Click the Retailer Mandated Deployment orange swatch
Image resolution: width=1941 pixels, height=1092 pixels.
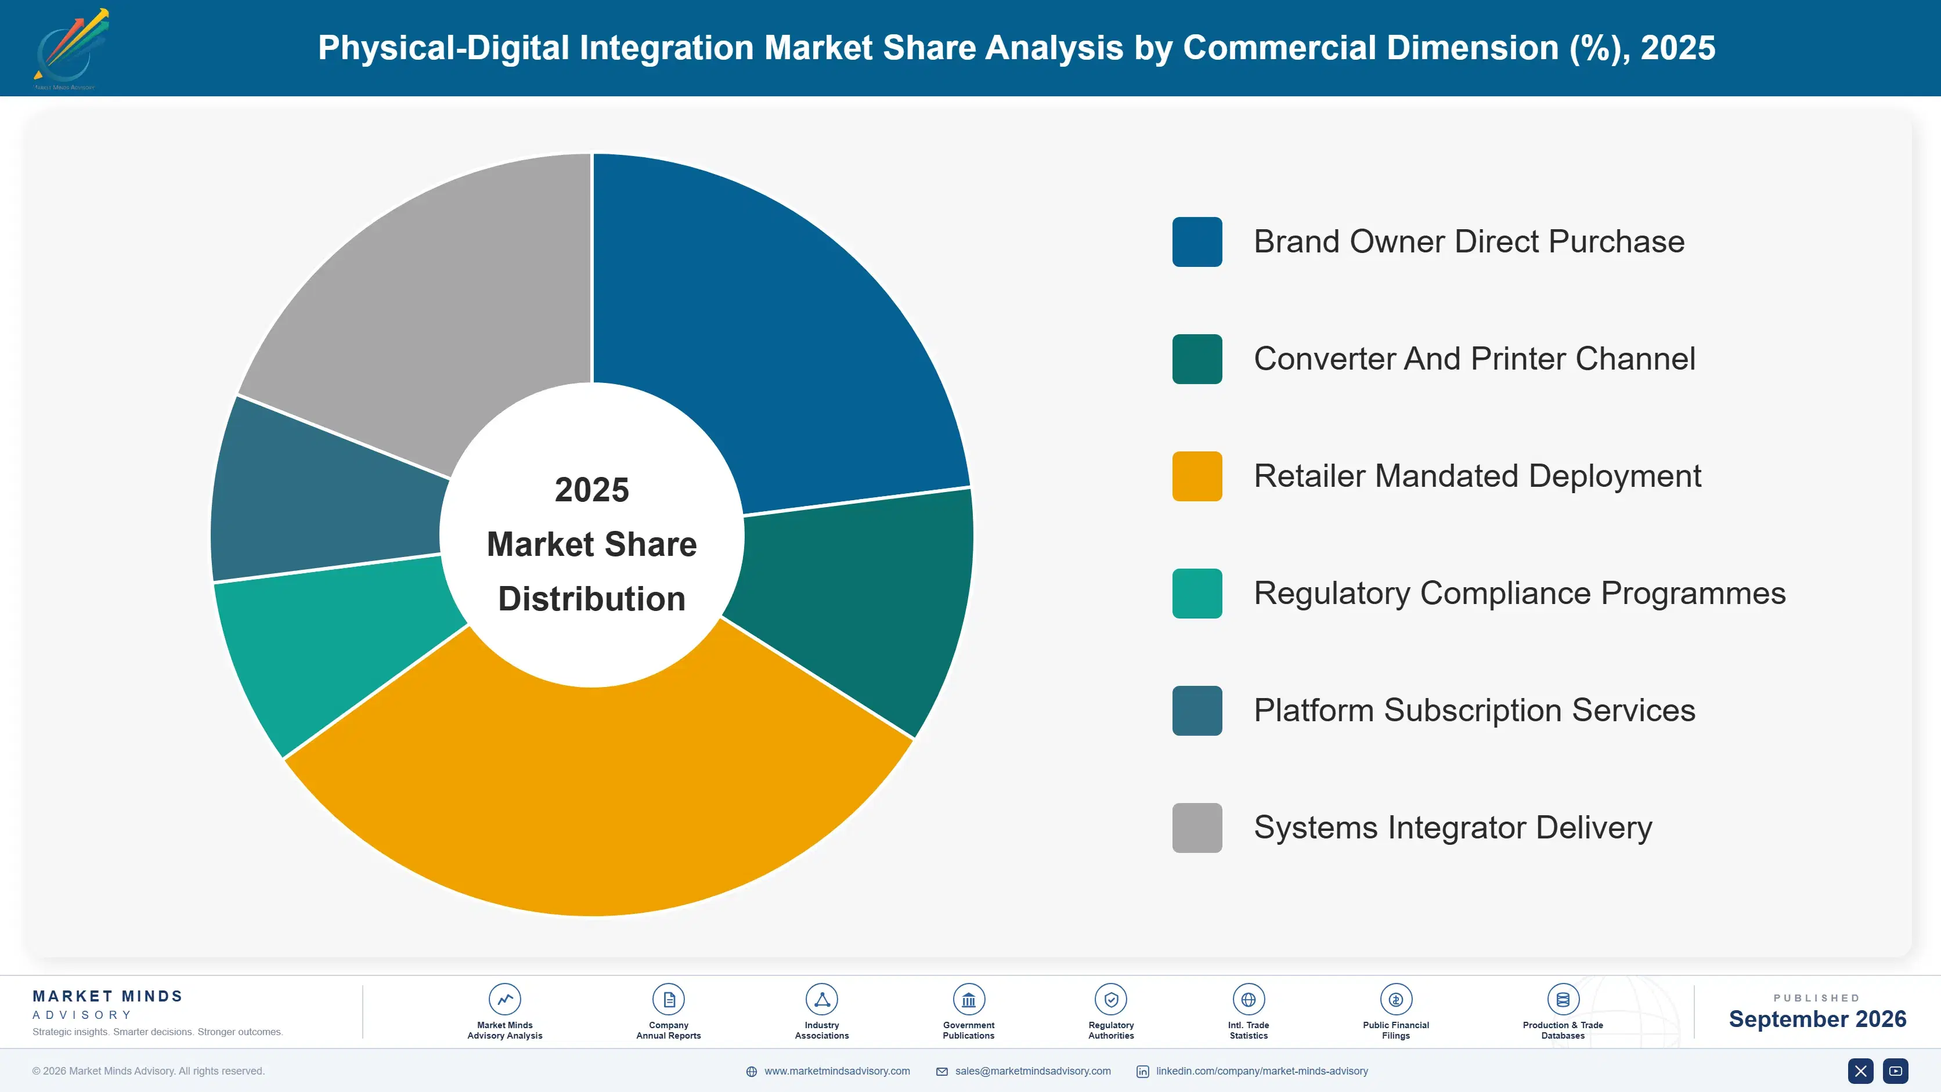pos(1196,476)
